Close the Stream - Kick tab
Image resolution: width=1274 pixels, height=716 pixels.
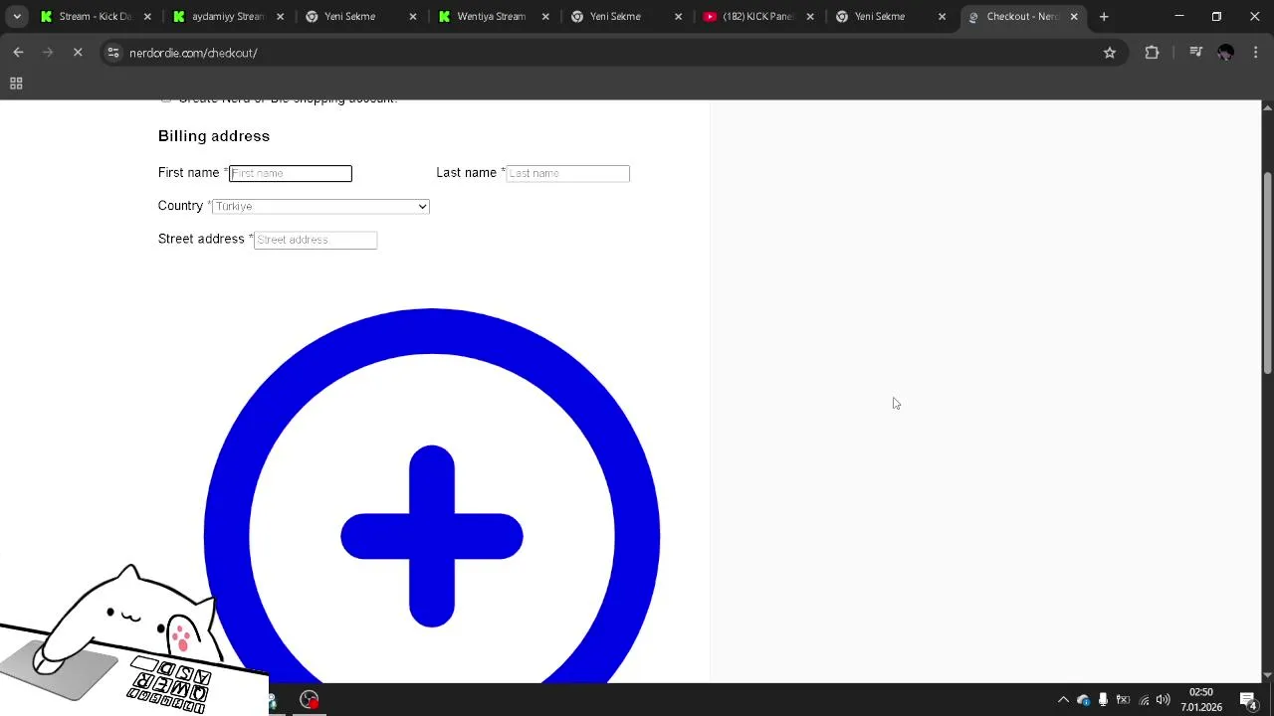(x=147, y=17)
